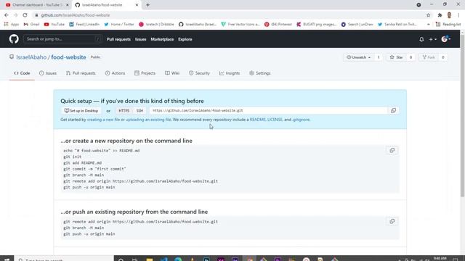The width and height of the screenshot is (465, 261).
Task: Open the README link
Action: pyautogui.click(x=257, y=120)
